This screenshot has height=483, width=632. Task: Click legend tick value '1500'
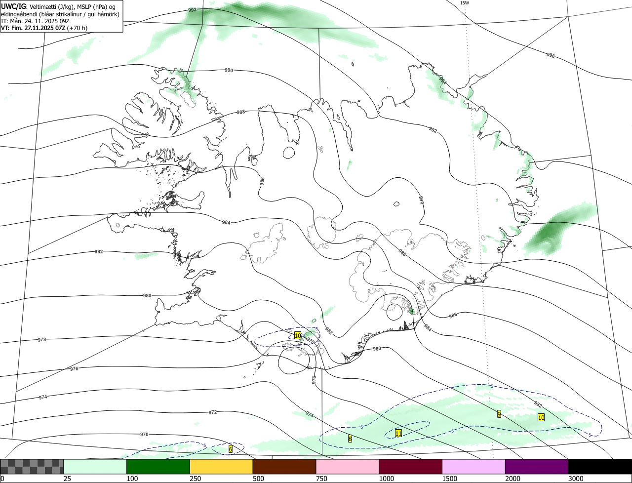(450, 479)
